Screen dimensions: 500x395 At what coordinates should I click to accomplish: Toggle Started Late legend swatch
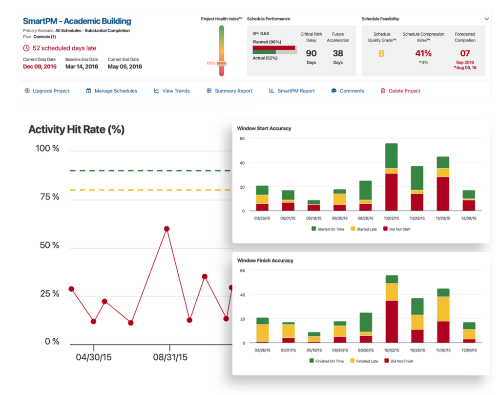coord(353,229)
